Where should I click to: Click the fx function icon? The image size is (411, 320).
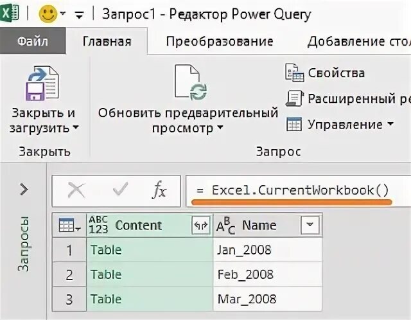[x=159, y=190]
